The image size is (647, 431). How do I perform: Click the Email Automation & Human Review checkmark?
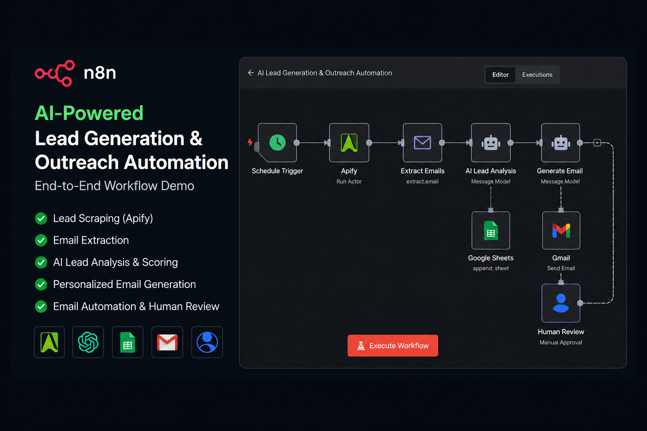pyautogui.click(x=41, y=306)
